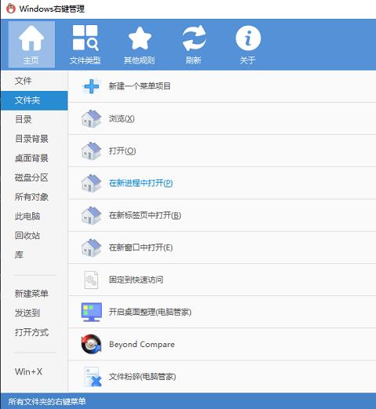Open the 关于 info icon
This screenshot has width=376, height=409.
pos(248,38)
